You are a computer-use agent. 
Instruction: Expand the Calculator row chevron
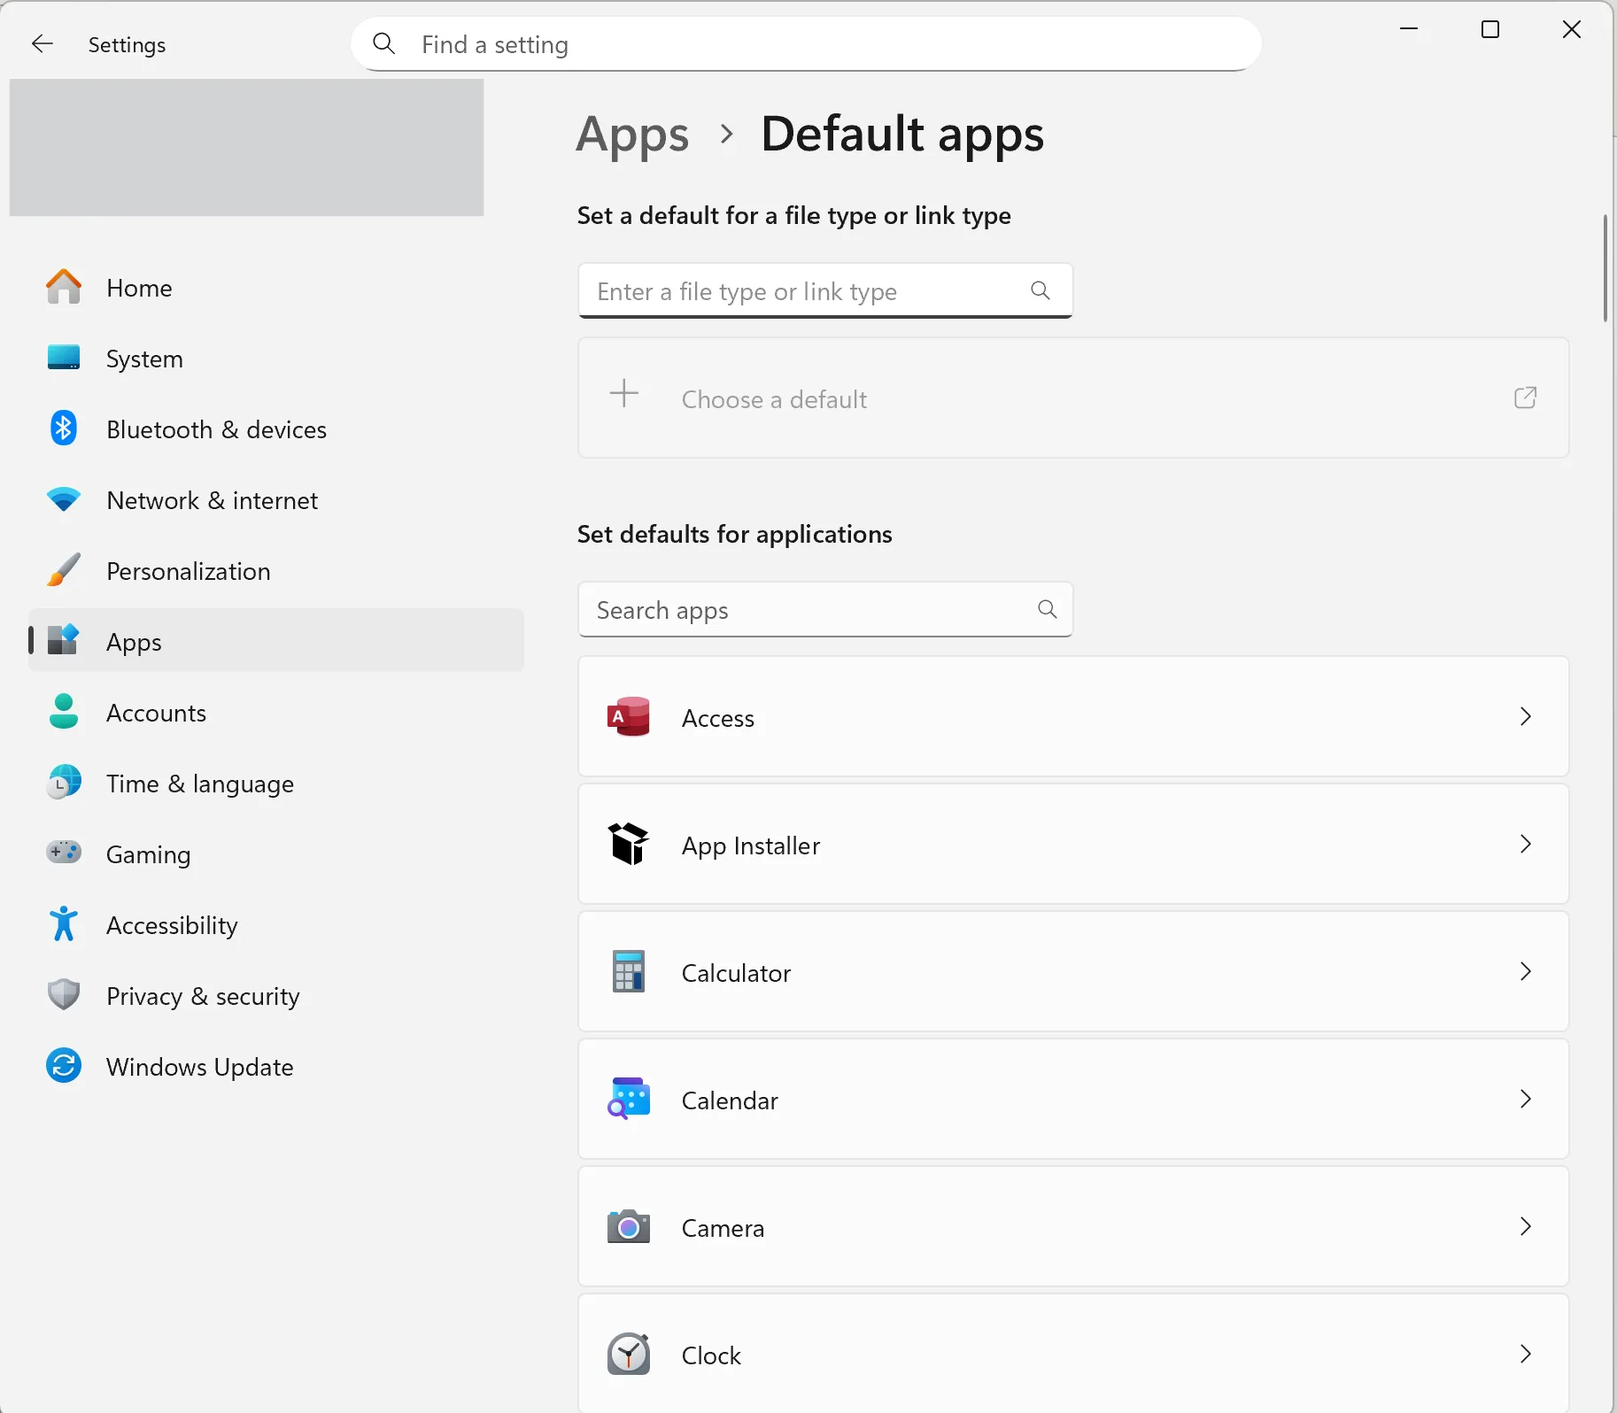[x=1525, y=971]
